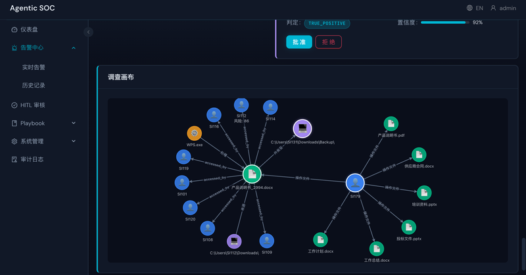526x275 pixels.
Task: Select the Downloads\Backup host node icon
Action: 302,128
